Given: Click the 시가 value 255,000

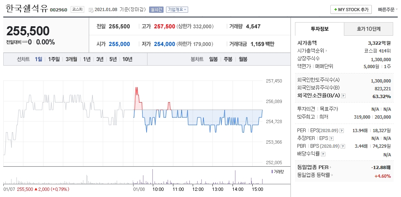Looking at the screenshot, I should coord(120,44).
